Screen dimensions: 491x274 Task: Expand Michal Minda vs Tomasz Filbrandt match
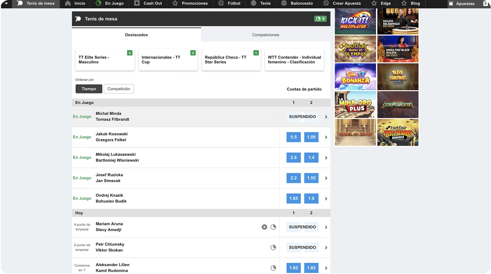click(x=326, y=117)
